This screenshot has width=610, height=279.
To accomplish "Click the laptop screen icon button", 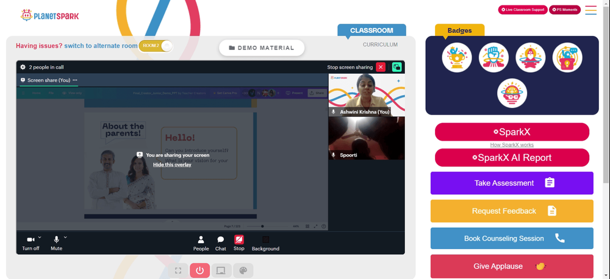I will click(x=221, y=270).
